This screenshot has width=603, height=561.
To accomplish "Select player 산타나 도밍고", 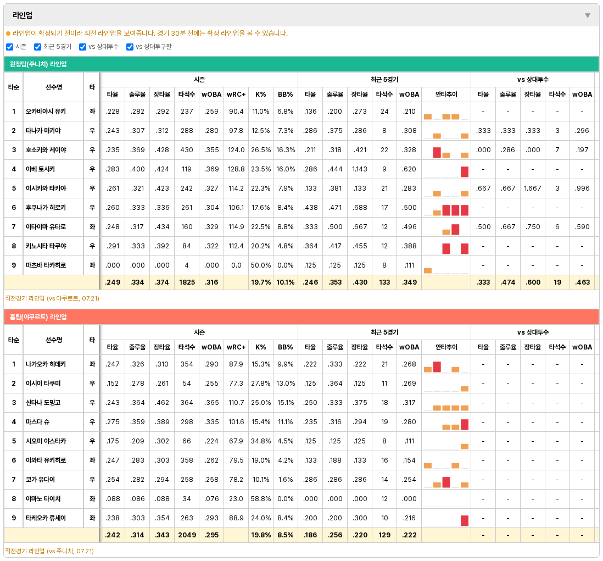I will pos(43,402).
